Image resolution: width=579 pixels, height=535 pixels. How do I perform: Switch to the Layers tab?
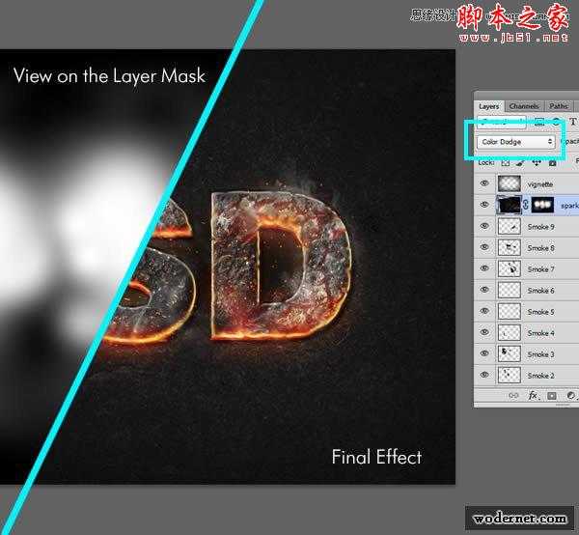488,106
